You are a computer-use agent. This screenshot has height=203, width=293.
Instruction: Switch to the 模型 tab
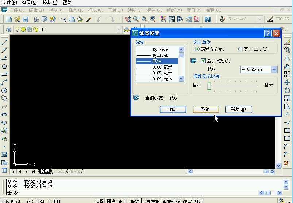point(45,171)
